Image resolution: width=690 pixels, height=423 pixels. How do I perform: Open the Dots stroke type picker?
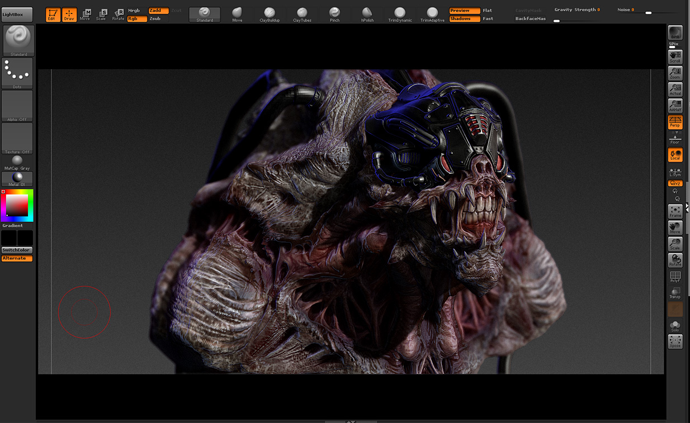(17, 73)
